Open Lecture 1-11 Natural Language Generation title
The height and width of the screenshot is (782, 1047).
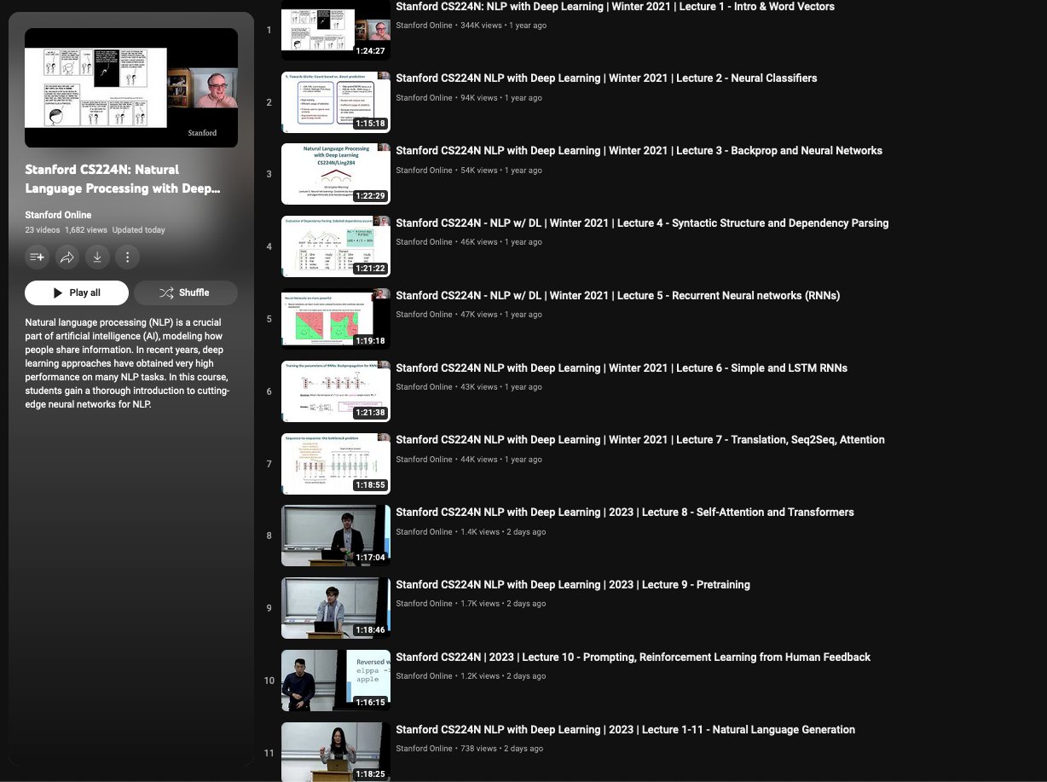point(625,729)
